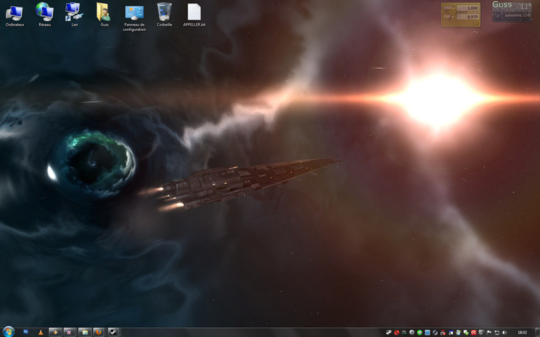Click the 11° temperature in weather gadget
The height and width of the screenshot is (337, 540).
click(525, 6)
